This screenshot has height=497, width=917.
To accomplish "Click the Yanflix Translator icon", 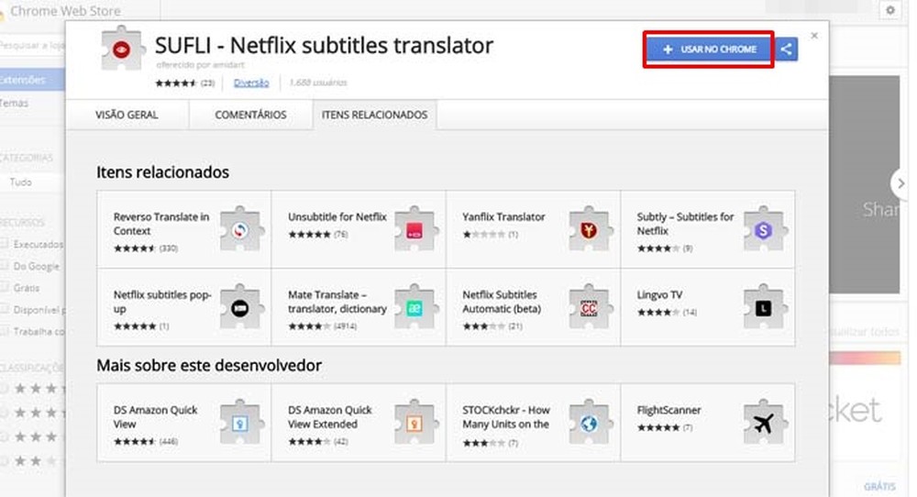I will [x=590, y=230].
